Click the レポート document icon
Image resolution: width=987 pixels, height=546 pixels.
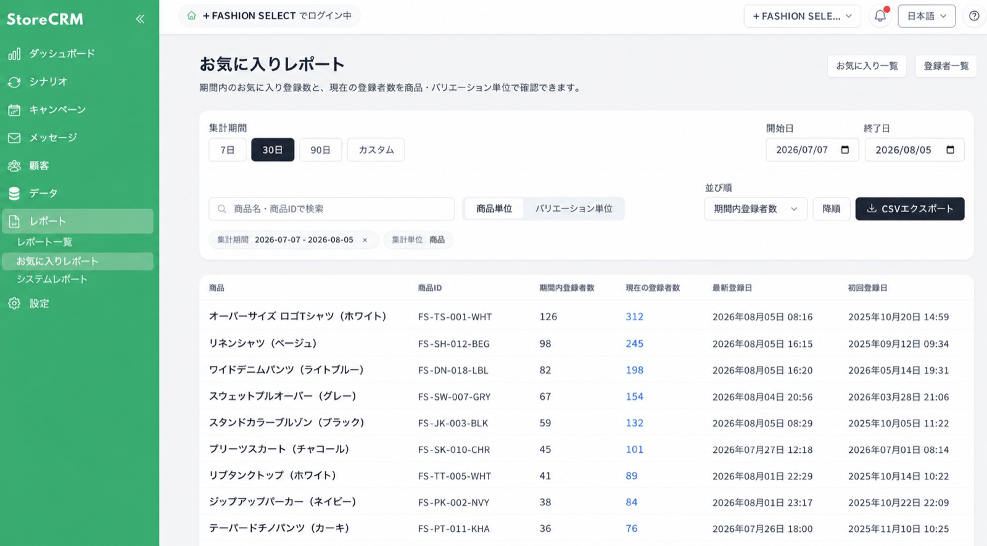click(x=14, y=221)
